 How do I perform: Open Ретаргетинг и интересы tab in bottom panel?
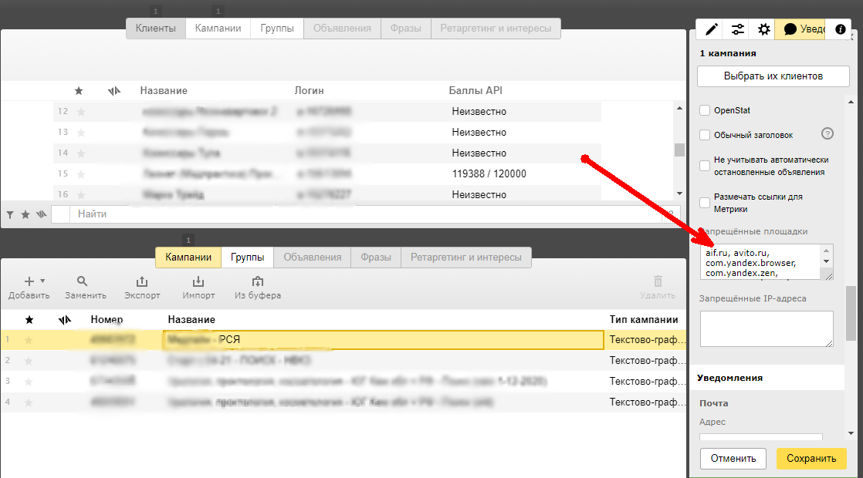point(465,258)
